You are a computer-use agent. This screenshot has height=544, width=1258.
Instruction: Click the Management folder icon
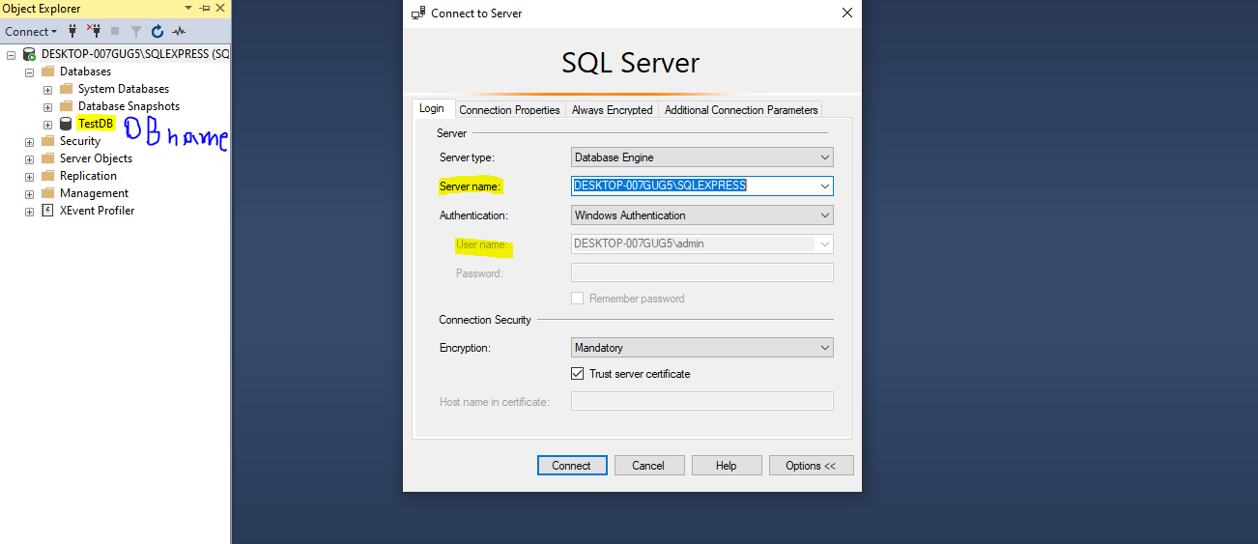point(47,193)
